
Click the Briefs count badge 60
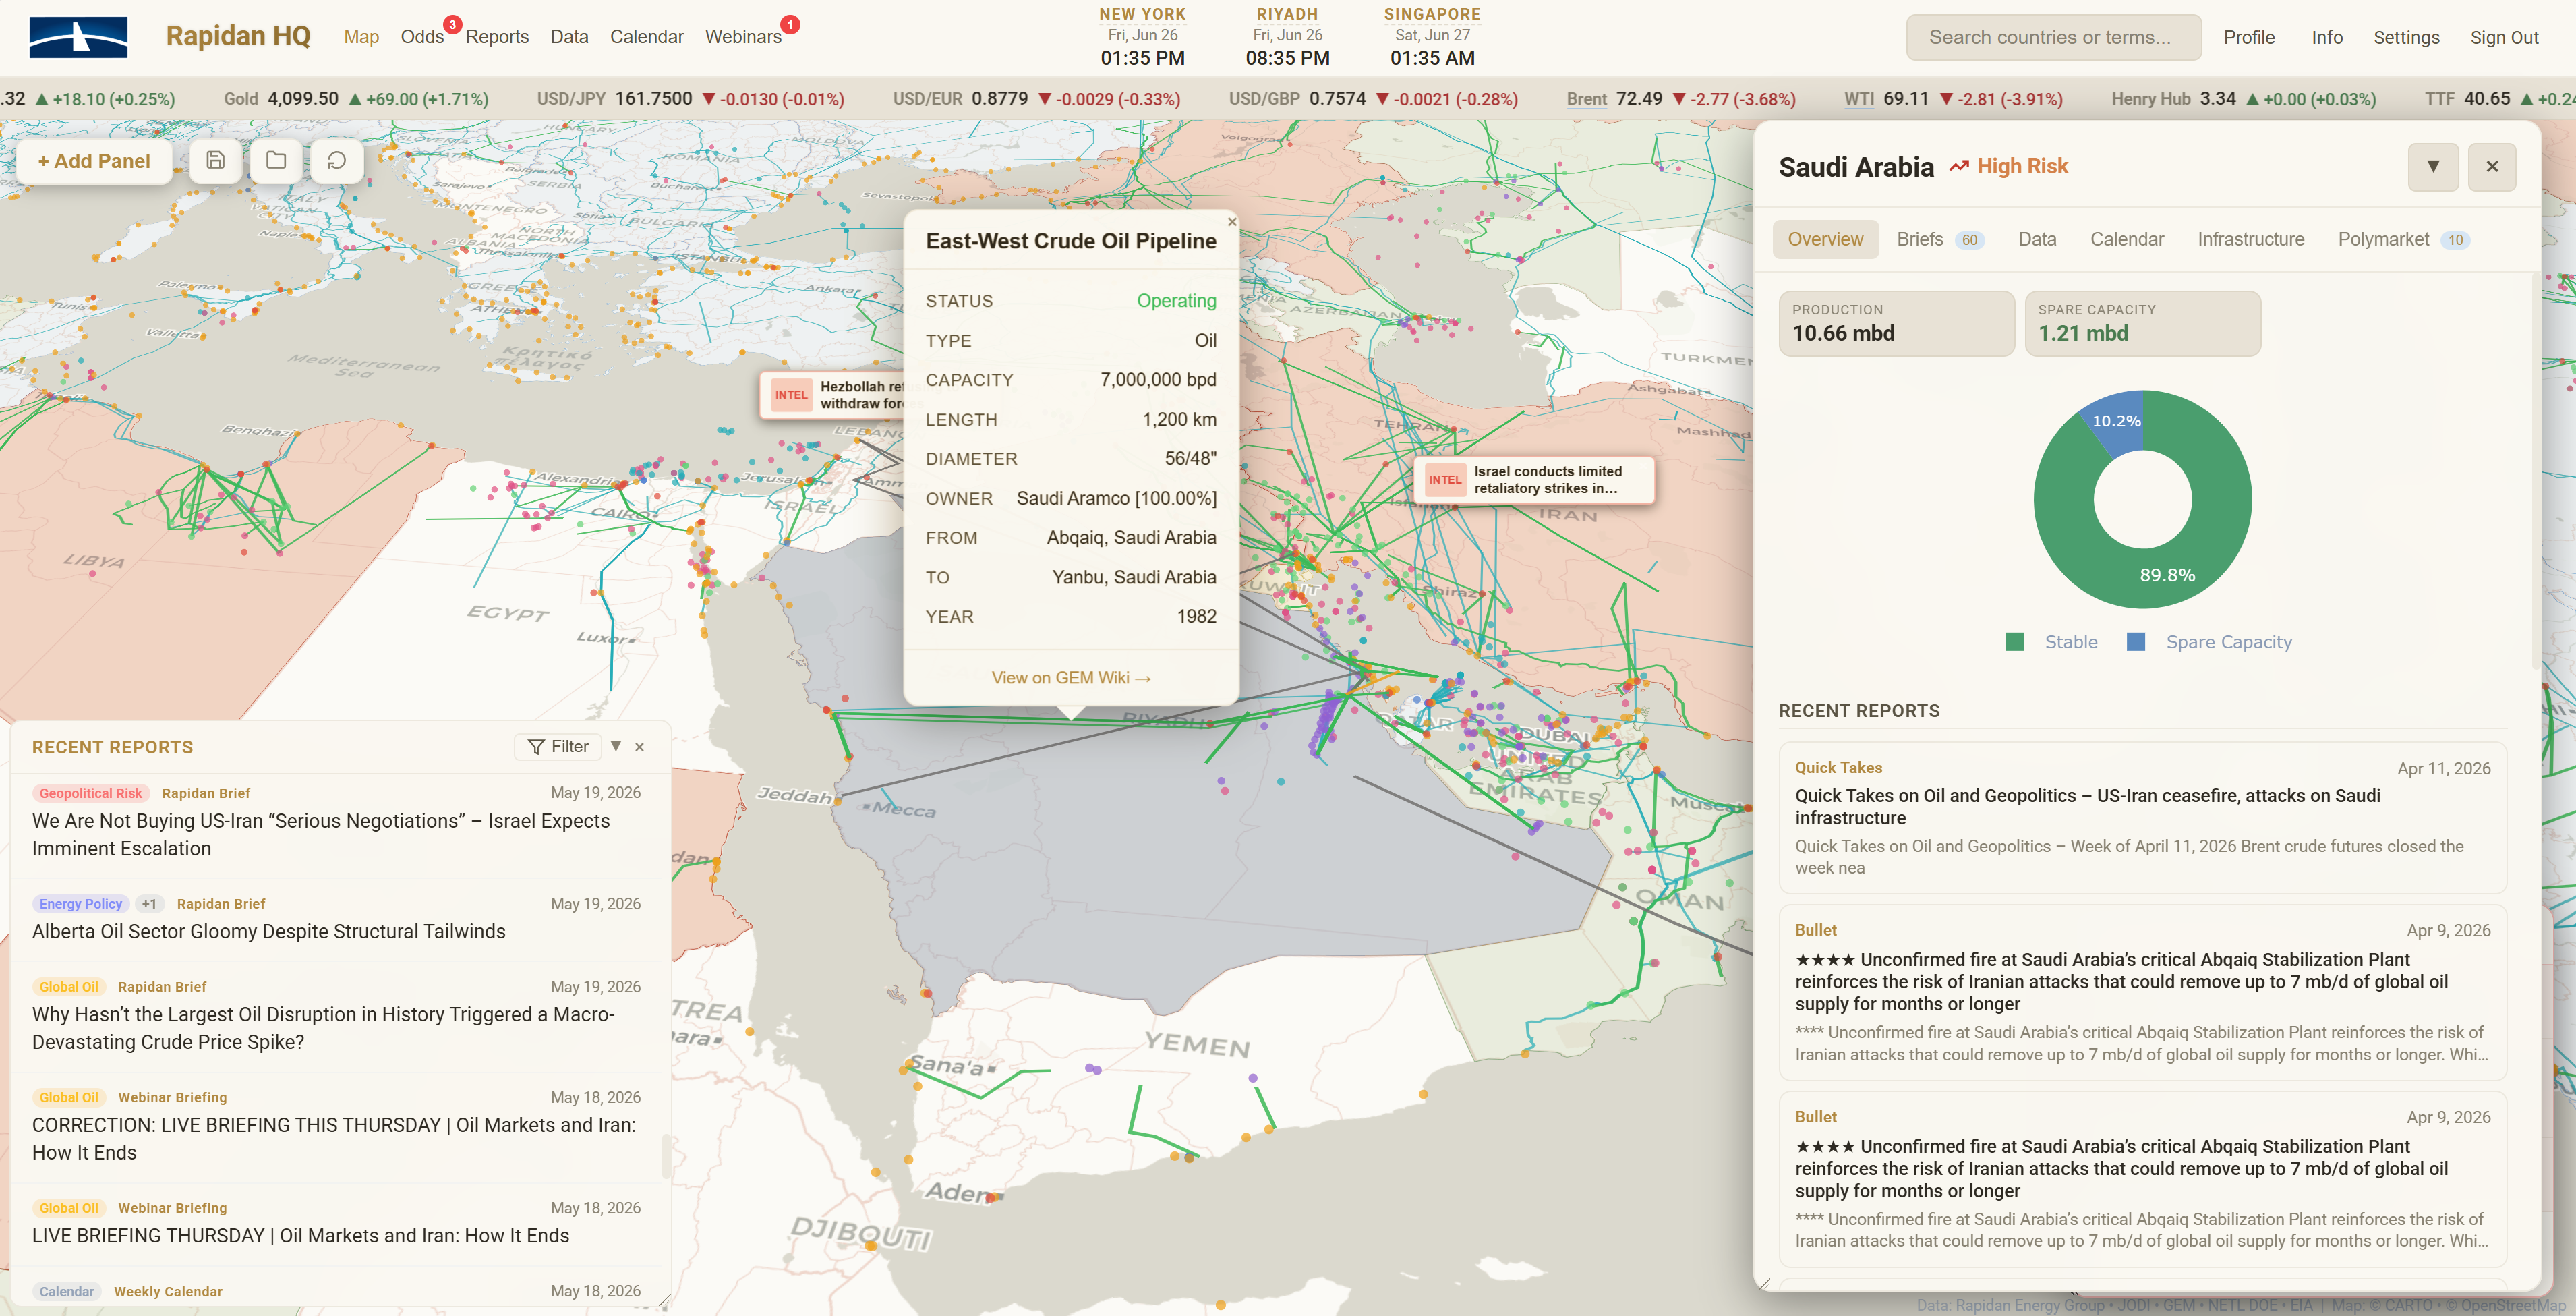tap(1969, 241)
